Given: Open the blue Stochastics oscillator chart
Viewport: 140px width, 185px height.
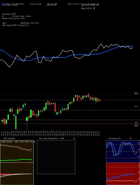Looking at the screenshot, I should 123,151.
